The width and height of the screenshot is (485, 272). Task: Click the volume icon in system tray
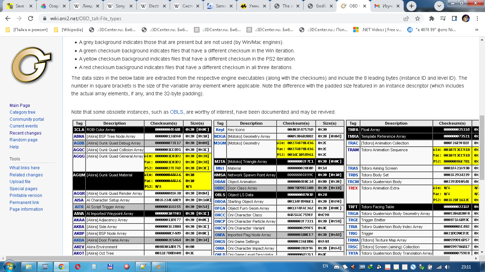click(448, 267)
